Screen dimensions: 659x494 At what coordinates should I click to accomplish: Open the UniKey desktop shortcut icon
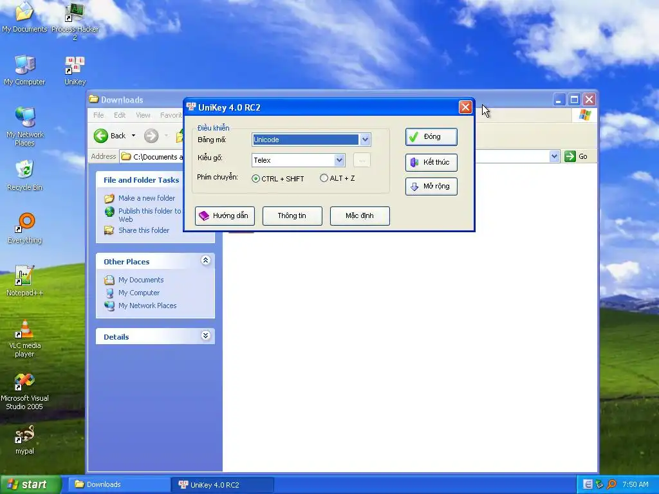coord(75,66)
